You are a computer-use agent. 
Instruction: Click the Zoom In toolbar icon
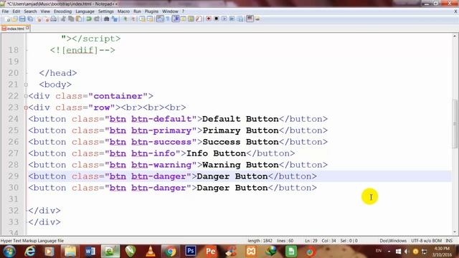(125, 19)
